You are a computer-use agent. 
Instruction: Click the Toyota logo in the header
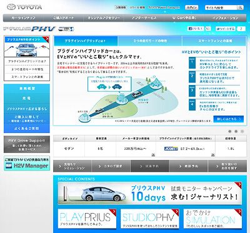pos(24,7)
